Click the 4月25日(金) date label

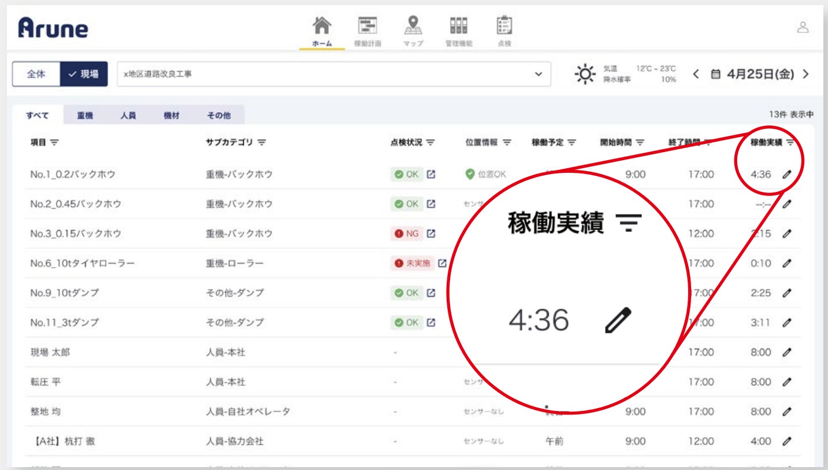pos(761,75)
